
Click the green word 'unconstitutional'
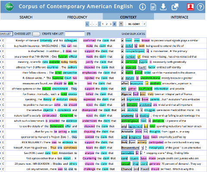click(150, 78)
